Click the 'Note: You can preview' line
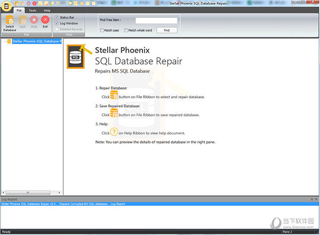The image size is (320, 235). [155, 142]
